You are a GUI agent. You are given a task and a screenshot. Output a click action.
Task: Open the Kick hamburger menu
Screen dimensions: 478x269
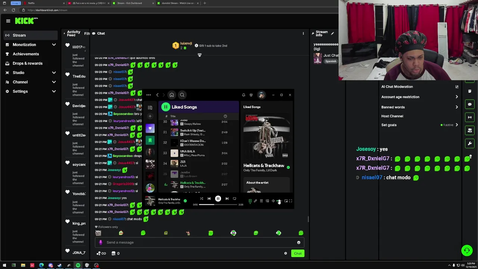8,21
